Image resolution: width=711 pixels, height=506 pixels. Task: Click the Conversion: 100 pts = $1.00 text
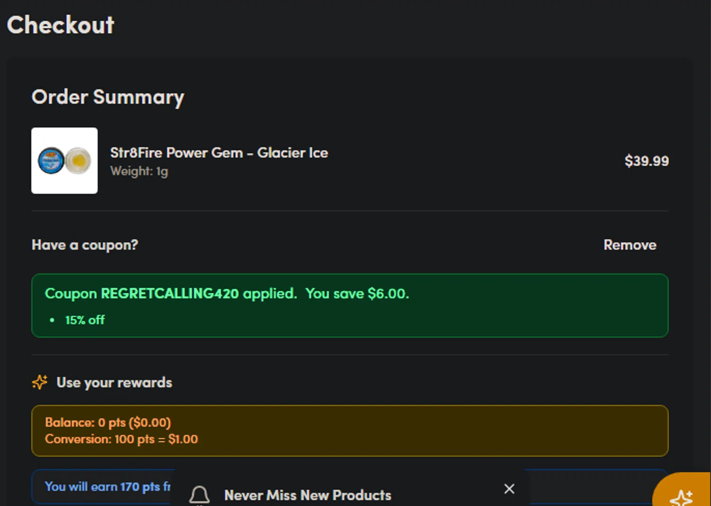tap(121, 439)
